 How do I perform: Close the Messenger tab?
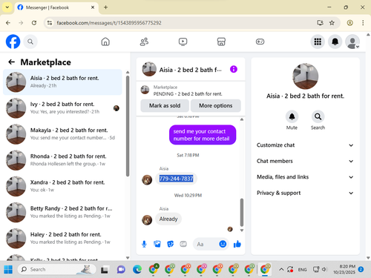click(93, 7)
